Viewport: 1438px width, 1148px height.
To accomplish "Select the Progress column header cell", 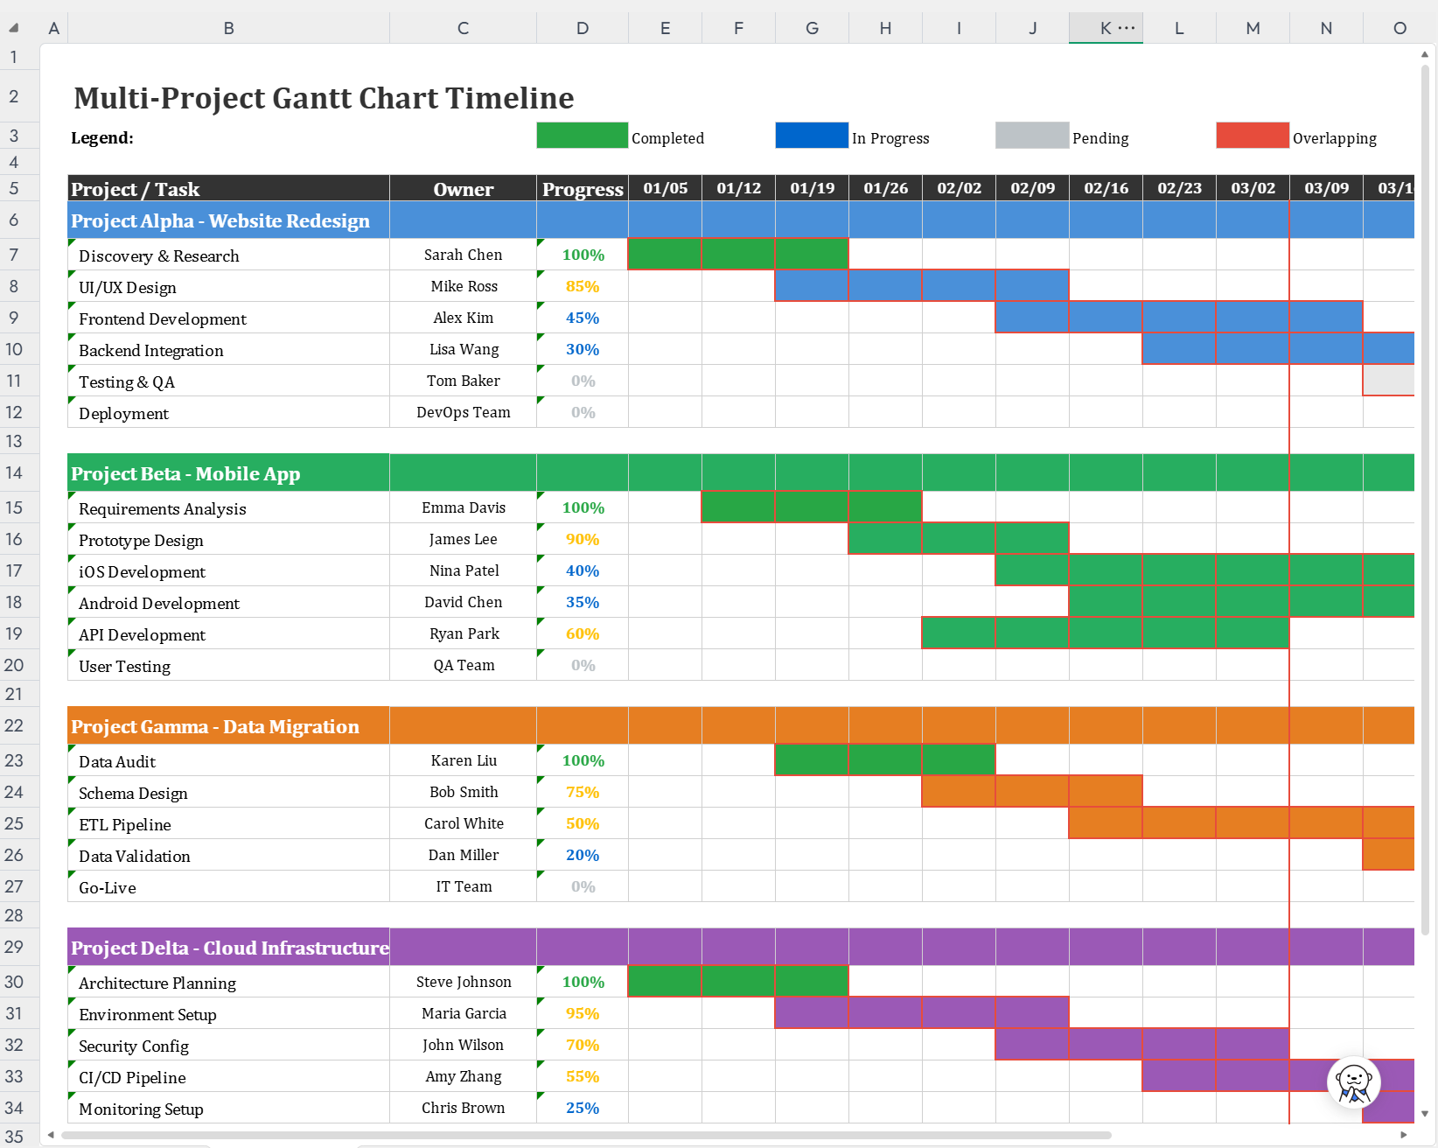I will click(x=583, y=188).
